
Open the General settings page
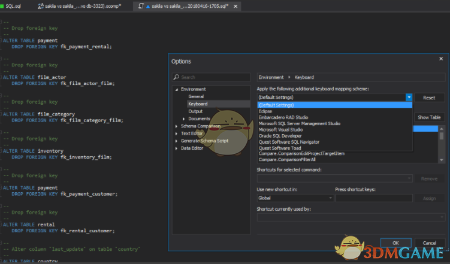196,96
